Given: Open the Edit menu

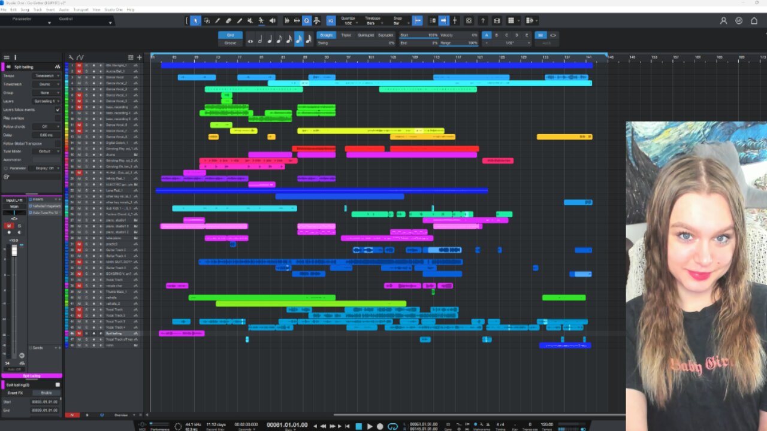Looking at the screenshot, I should [x=13, y=10].
